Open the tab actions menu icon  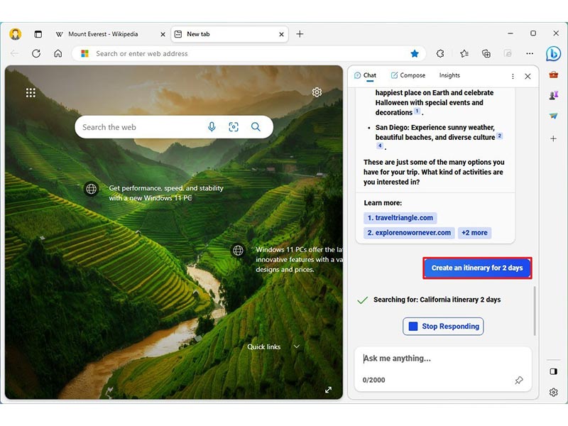tap(38, 34)
